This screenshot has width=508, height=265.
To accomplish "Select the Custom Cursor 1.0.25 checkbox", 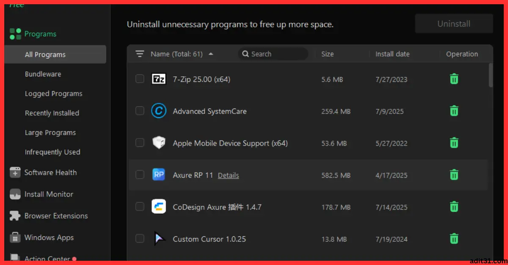I will click(140, 239).
